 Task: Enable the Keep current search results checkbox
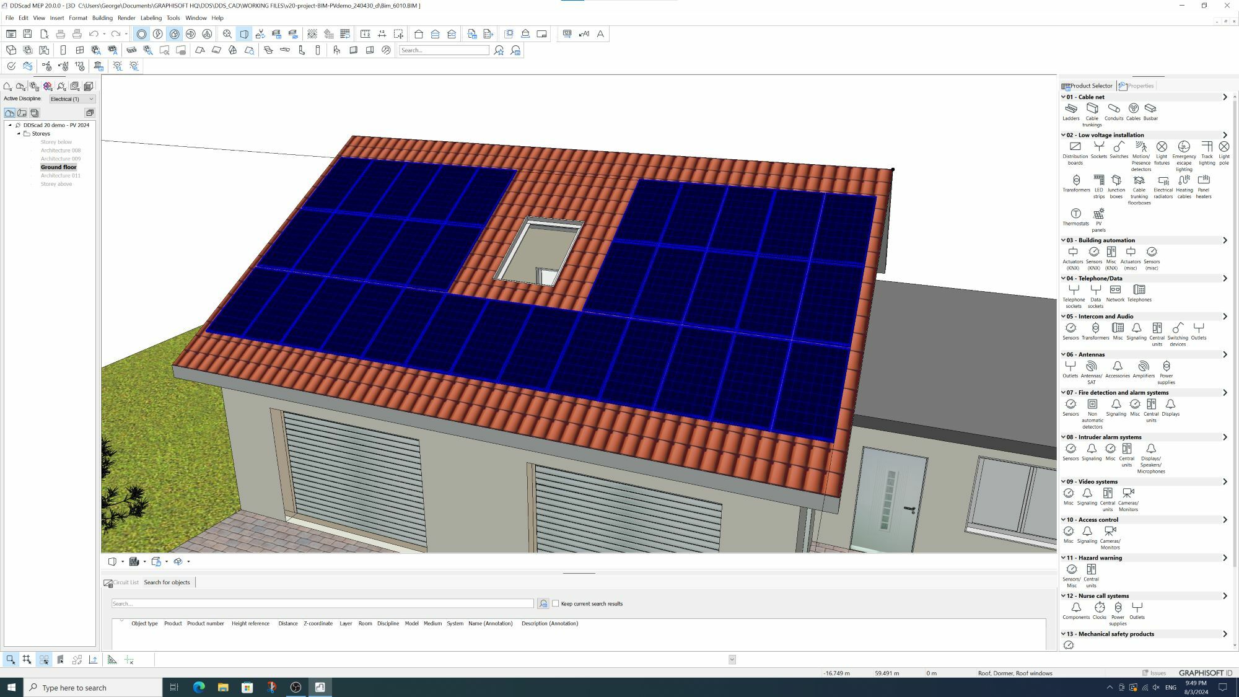coord(555,603)
